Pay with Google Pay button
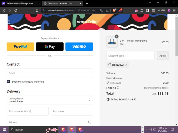The height and width of the screenshot is (133, 178). tap(50, 47)
